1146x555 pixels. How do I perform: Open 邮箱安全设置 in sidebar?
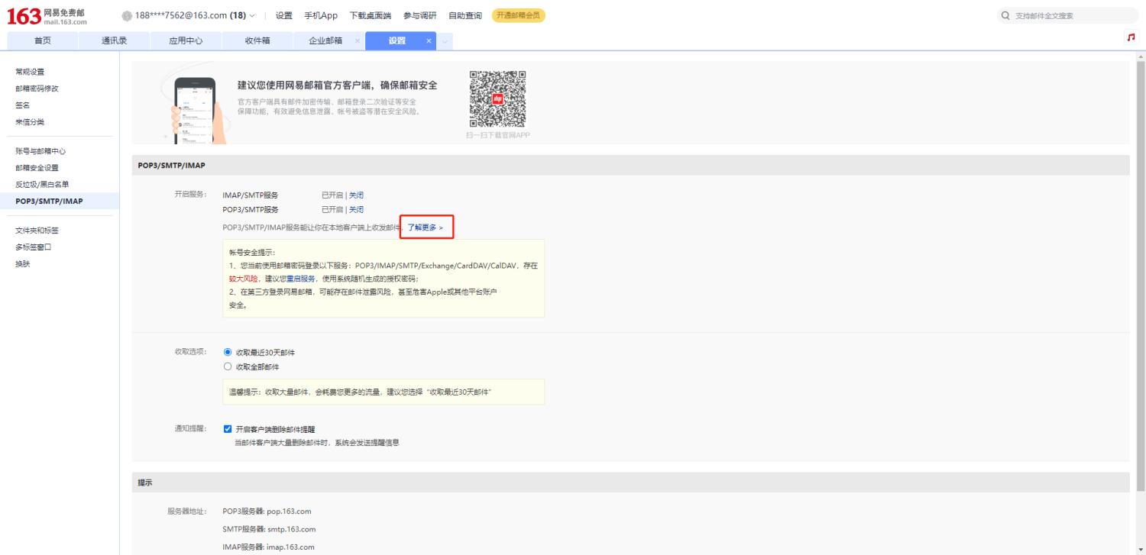coord(37,168)
